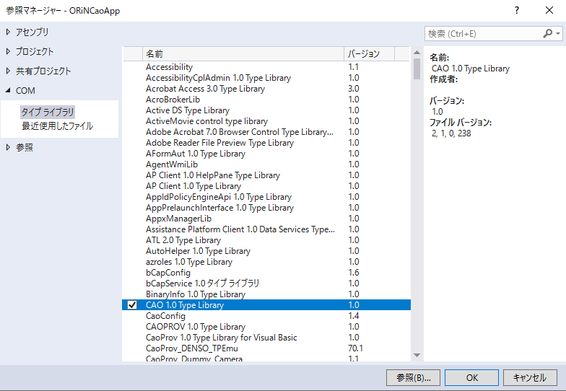
Task: Click version 1.6 of bCapConfig
Action: coord(354,273)
